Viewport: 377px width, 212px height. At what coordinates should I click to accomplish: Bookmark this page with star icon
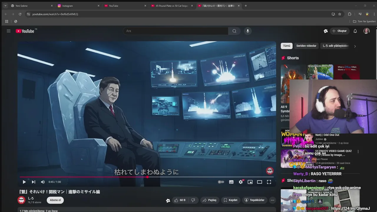click(340, 14)
